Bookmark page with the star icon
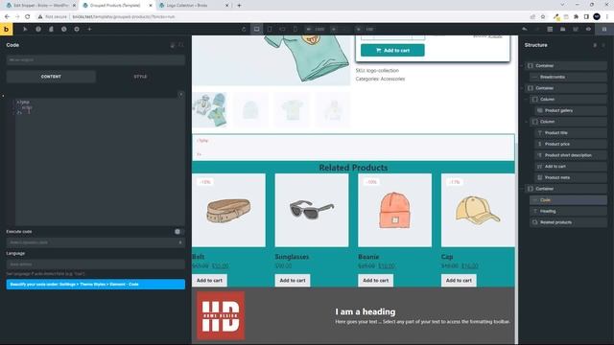Viewport: 614px width, 345px height. 543,17
